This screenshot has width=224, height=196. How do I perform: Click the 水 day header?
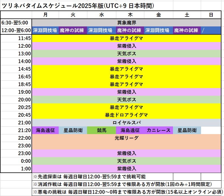coord(102,15)
